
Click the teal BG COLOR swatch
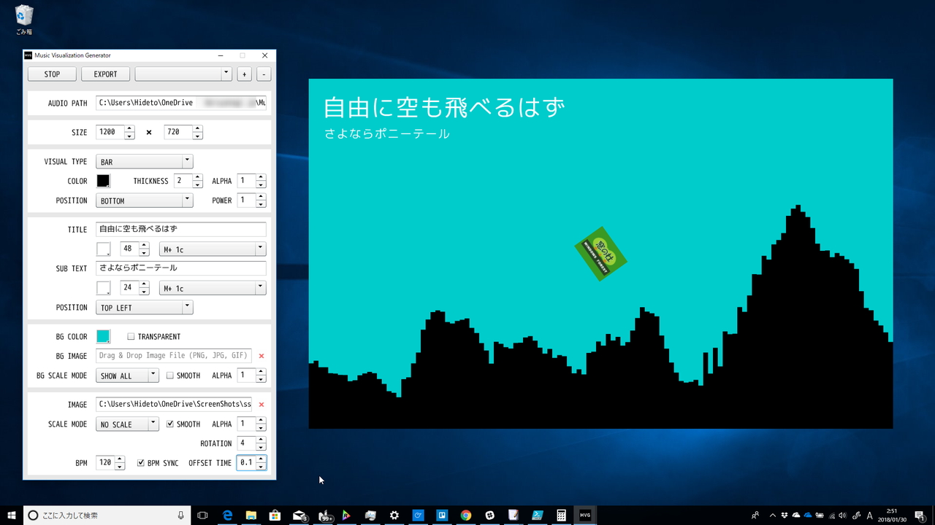pos(102,336)
